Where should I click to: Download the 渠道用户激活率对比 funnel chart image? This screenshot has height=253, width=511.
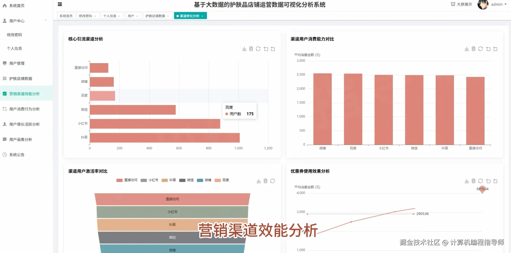click(259, 181)
